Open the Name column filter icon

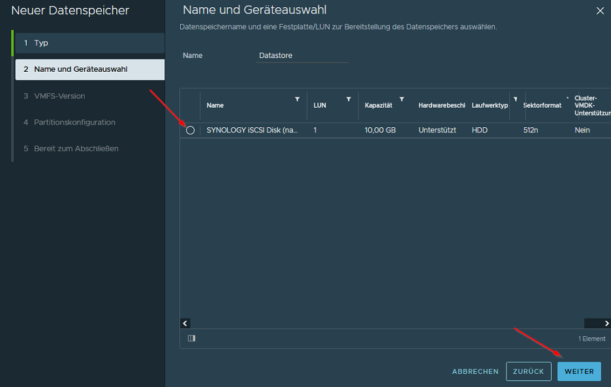298,99
